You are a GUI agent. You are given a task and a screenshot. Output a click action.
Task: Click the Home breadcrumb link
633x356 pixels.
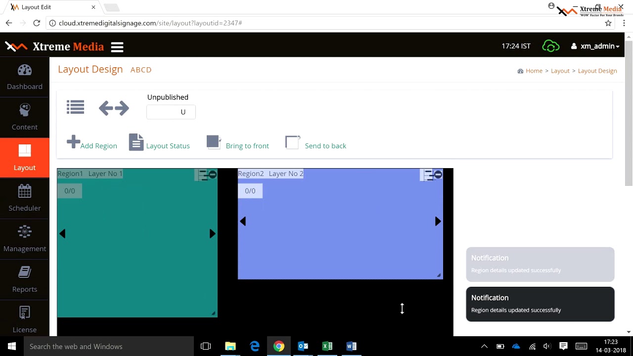[x=534, y=71]
